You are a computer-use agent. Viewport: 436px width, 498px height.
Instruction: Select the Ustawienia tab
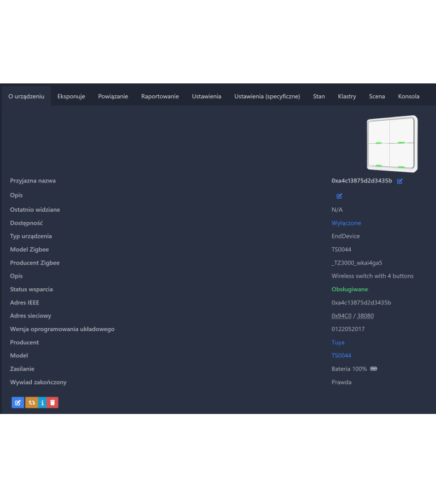[x=207, y=96]
